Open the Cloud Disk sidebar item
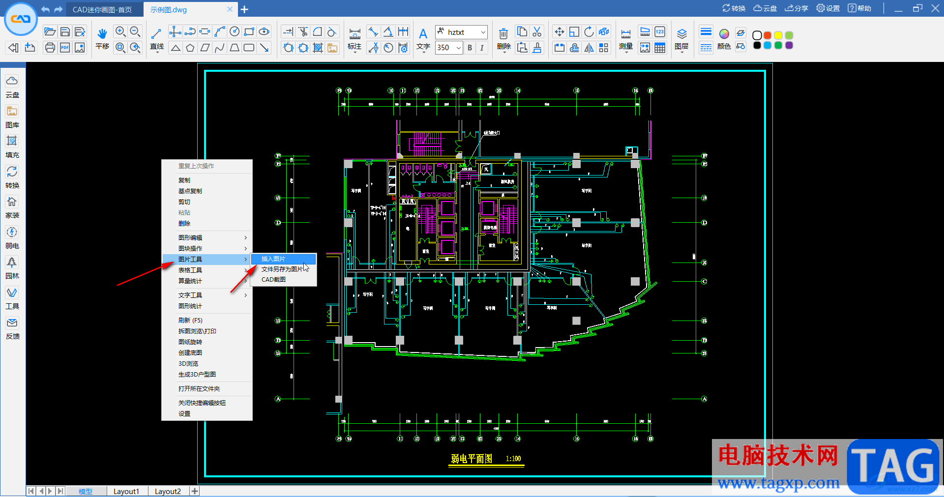The image size is (944, 497). click(12, 87)
